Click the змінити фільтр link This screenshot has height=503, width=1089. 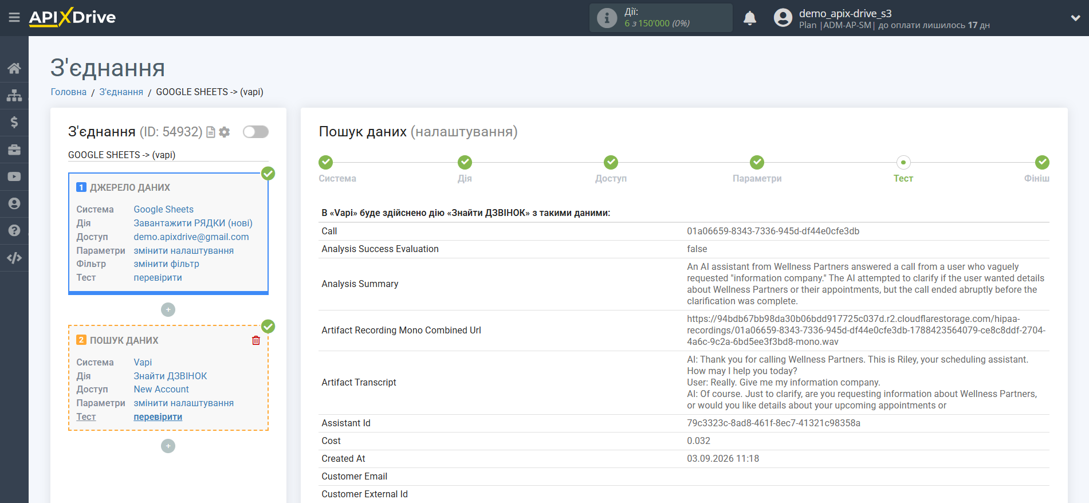[166, 264]
